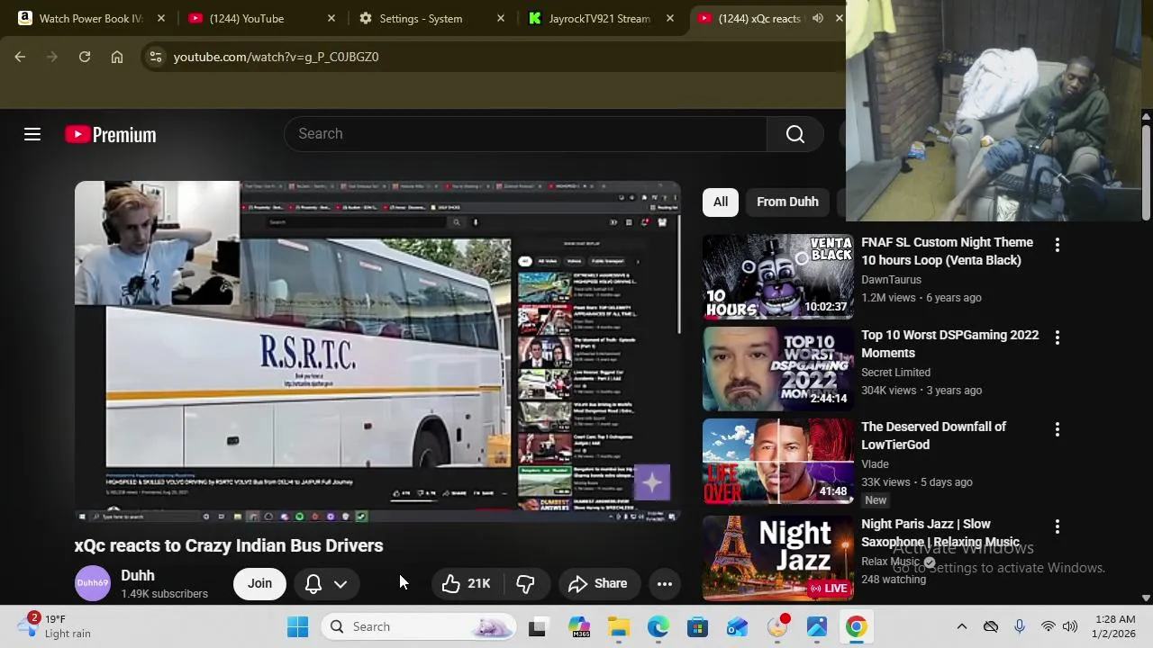Open Microsoft Store from the taskbar
The width and height of the screenshot is (1153, 648).
(698, 626)
